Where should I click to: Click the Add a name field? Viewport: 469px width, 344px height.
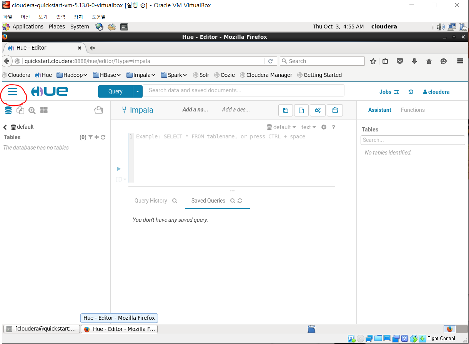195,110
